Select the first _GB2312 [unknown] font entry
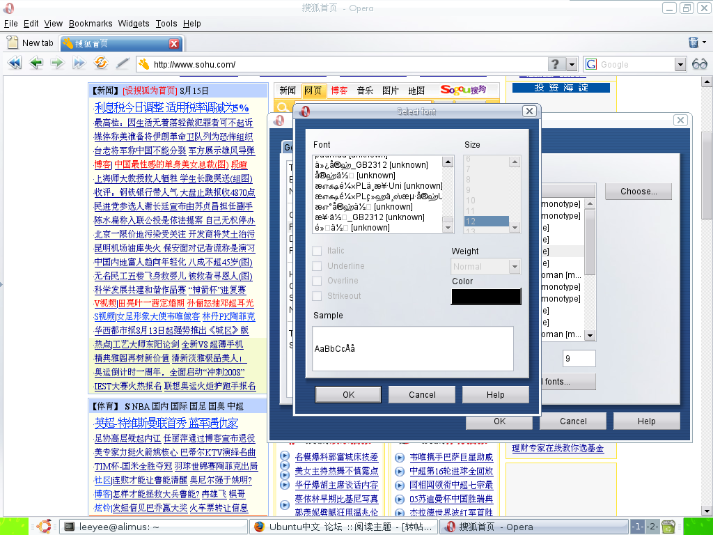The image size is (713, 535). pyautogui.click(x=377, y=165)
